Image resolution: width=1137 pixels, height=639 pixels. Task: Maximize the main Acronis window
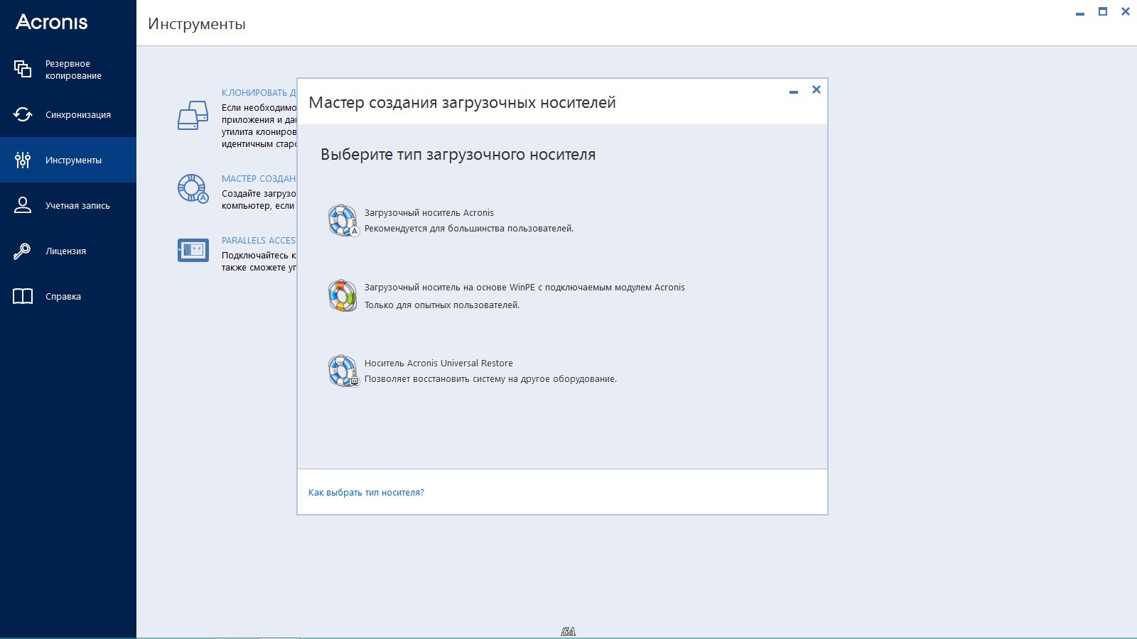(1103, 11)
